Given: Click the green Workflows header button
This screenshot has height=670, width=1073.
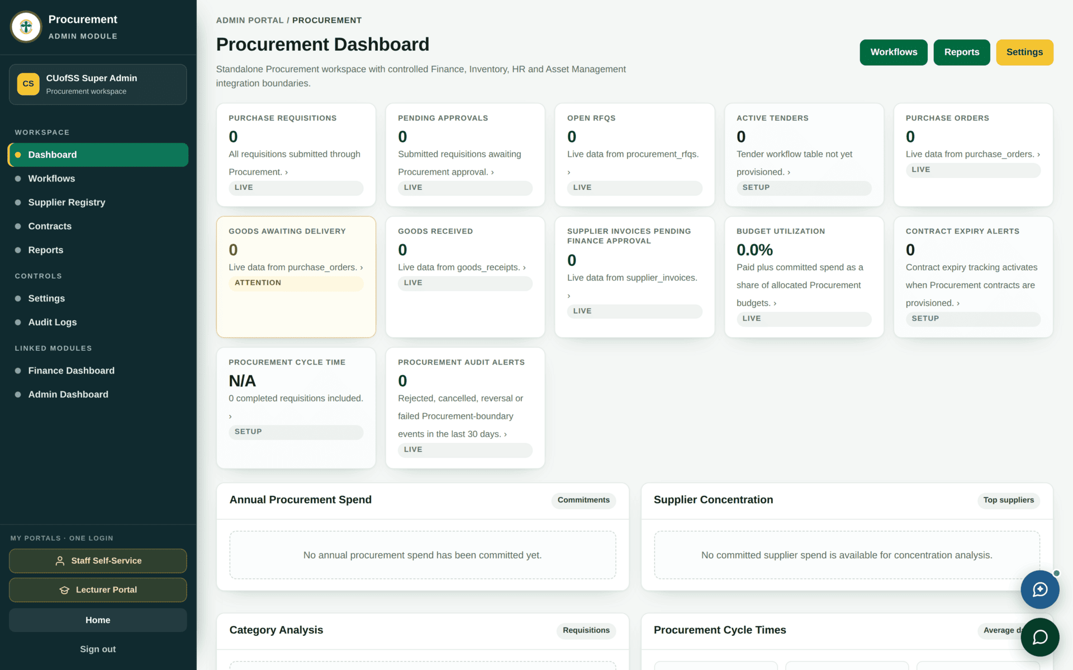Looking at the screenshot, I should tap(893, 52).
